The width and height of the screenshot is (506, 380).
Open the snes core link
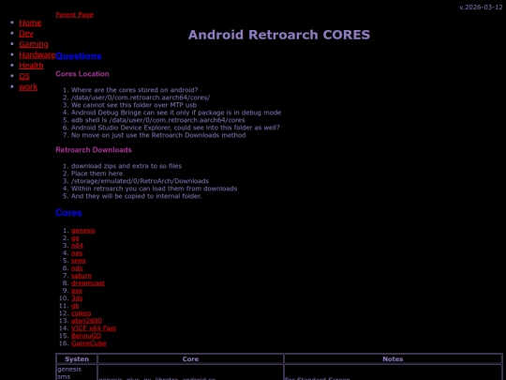pyautogui.click(x=79, y=261)
